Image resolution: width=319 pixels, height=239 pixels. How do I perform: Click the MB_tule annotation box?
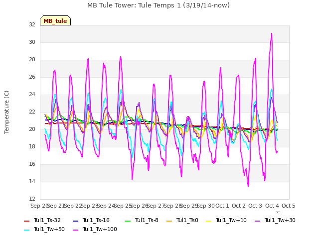pyautogui.click(x=55, y=20)
